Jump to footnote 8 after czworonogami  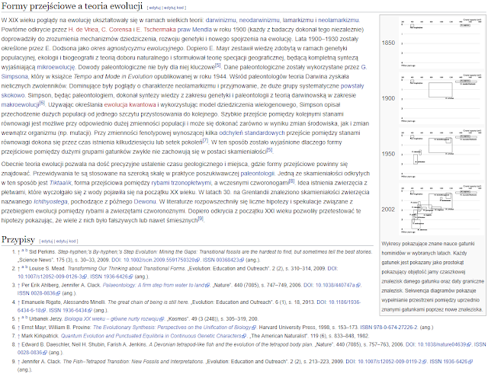pos(291,181)
